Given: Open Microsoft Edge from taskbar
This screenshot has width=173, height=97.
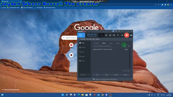Looking at the screenshot, I should pos(79,95).
